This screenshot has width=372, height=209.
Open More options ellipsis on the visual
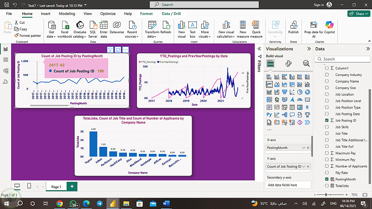tap(125, 49)
